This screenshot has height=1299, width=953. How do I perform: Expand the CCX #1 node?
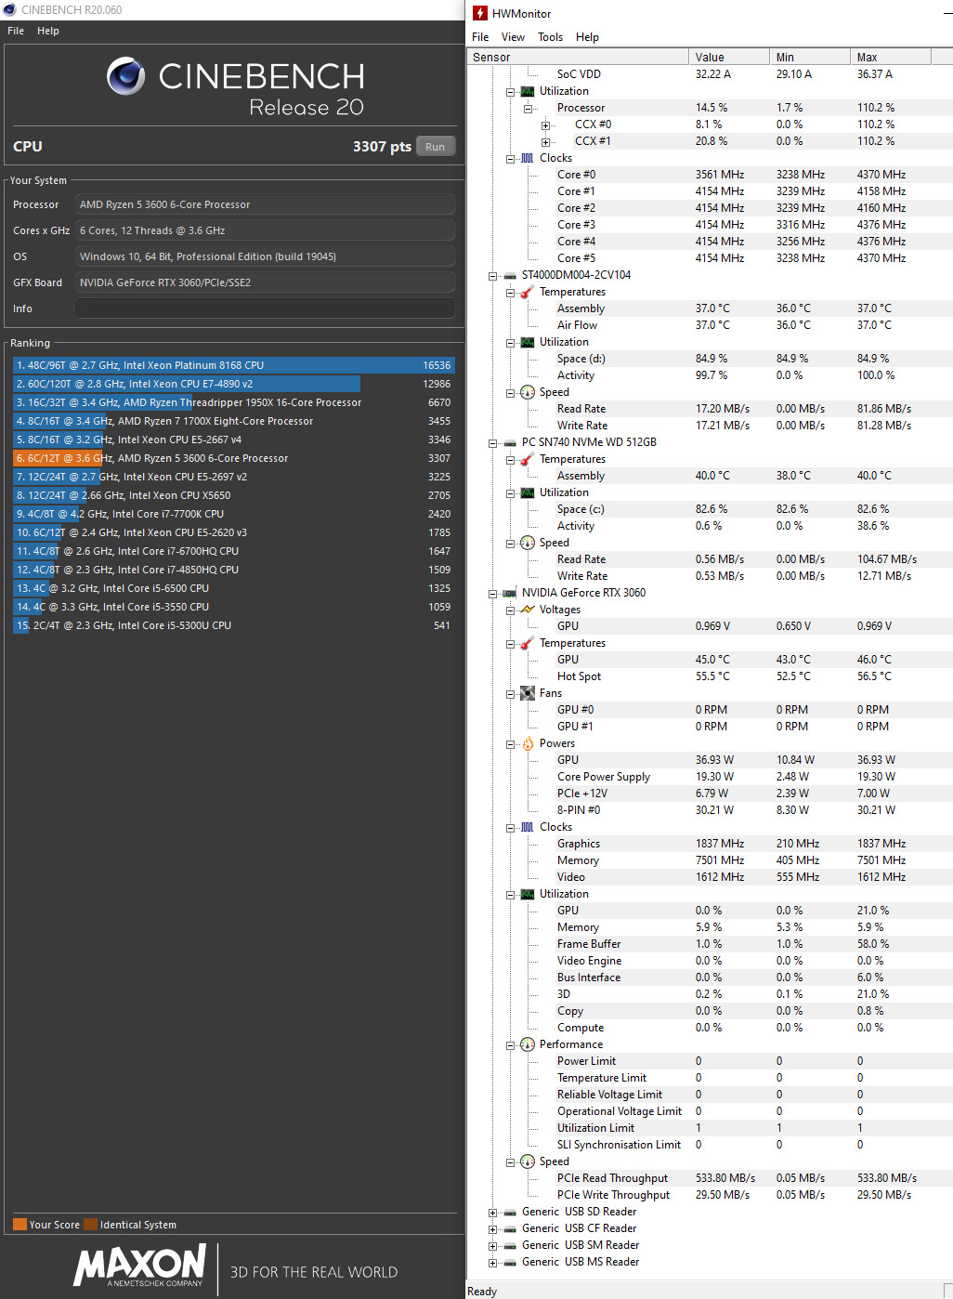click(x=545, y=142)
